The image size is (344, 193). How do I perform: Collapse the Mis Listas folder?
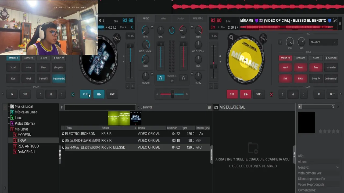tap(9, 129)
